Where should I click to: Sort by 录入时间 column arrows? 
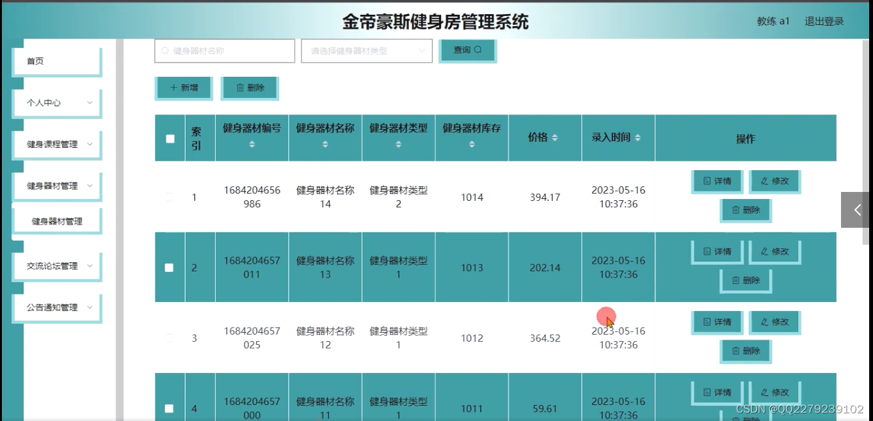637,138
